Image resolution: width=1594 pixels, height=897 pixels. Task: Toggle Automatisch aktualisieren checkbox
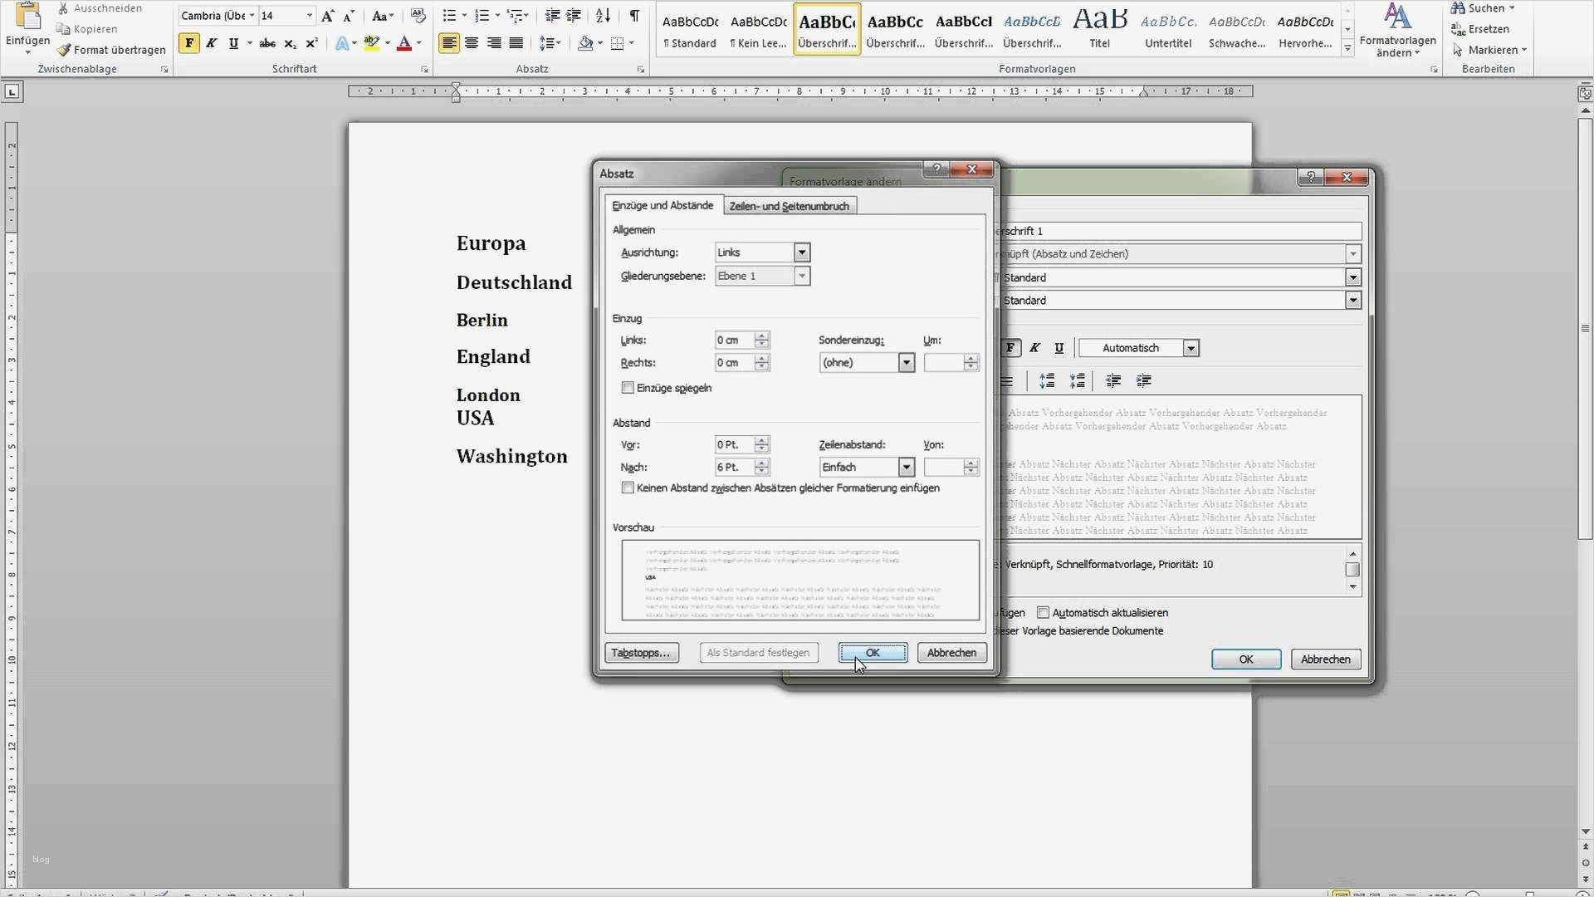coord(1044,612)
